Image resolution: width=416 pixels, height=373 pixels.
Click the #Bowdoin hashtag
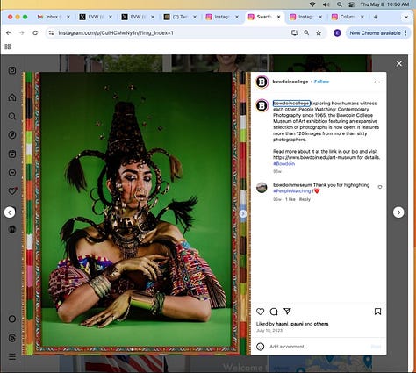click(x=283, y=164)
